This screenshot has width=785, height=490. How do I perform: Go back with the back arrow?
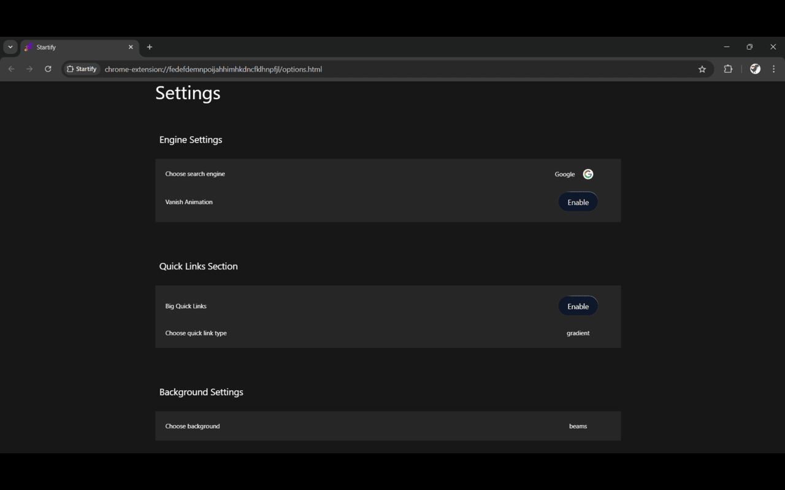tap(11, 69)
